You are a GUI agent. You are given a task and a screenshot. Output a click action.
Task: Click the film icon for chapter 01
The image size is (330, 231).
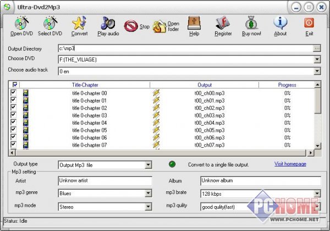[x=26, y=100]
